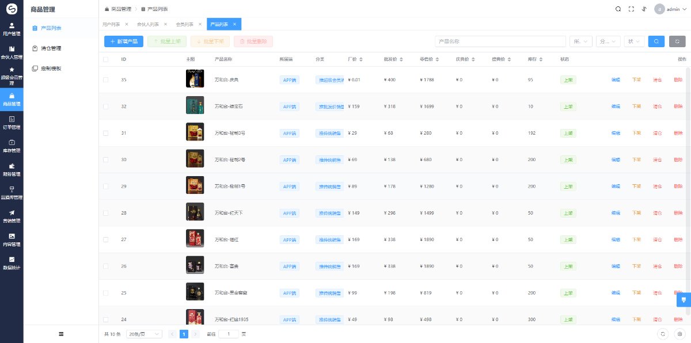The image size is (691, 343).
Task: Open 超级会员管理 star icon in sidebar
Action: pos(12,69)
